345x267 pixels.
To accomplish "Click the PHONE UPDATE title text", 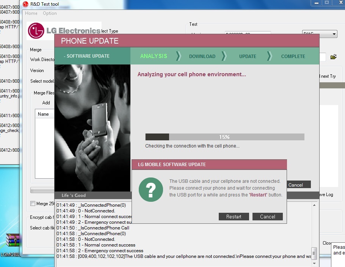I will click(x=89, y=41).
